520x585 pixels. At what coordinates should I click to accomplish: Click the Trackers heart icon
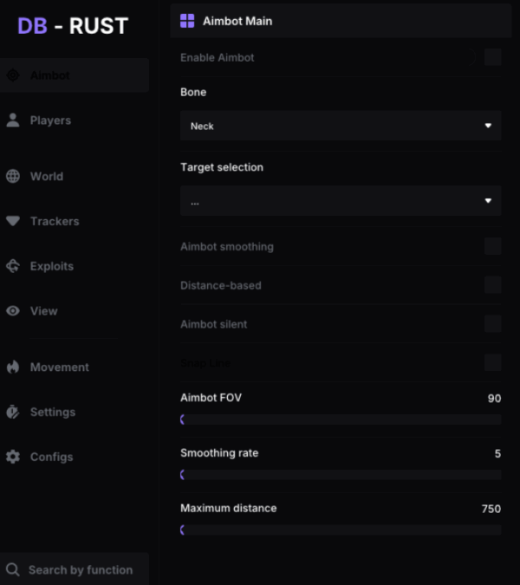pyautogui.click(x=13, y=221)
